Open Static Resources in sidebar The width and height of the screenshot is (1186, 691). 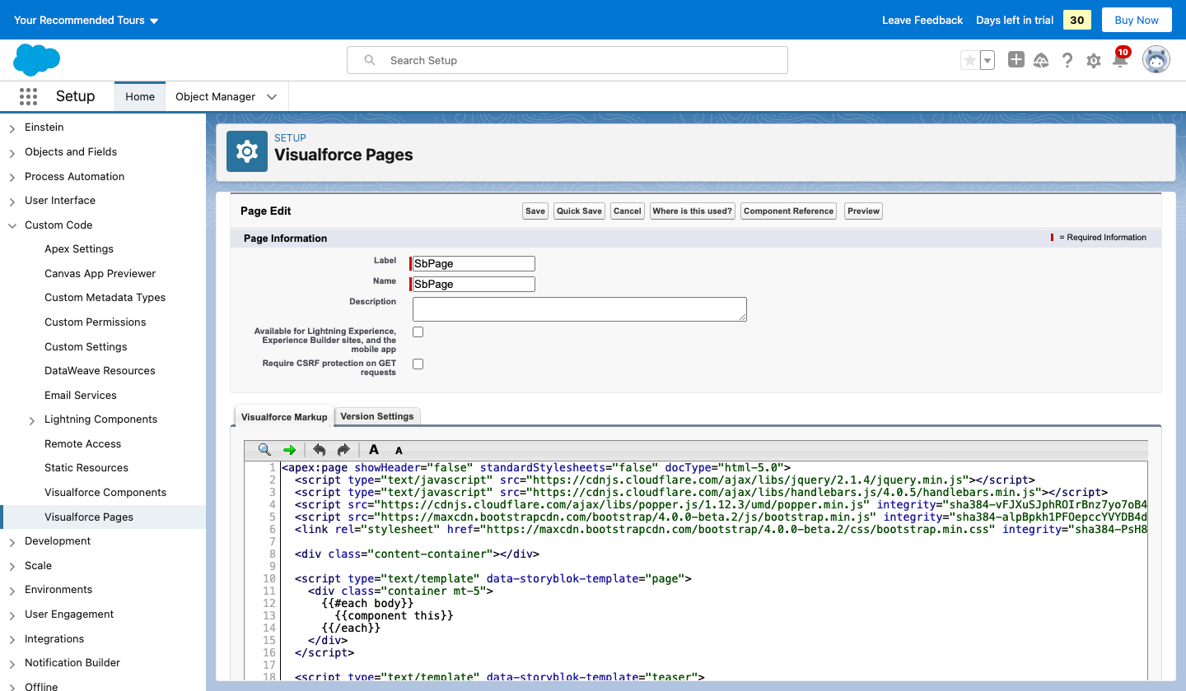(x=86, y=468)
